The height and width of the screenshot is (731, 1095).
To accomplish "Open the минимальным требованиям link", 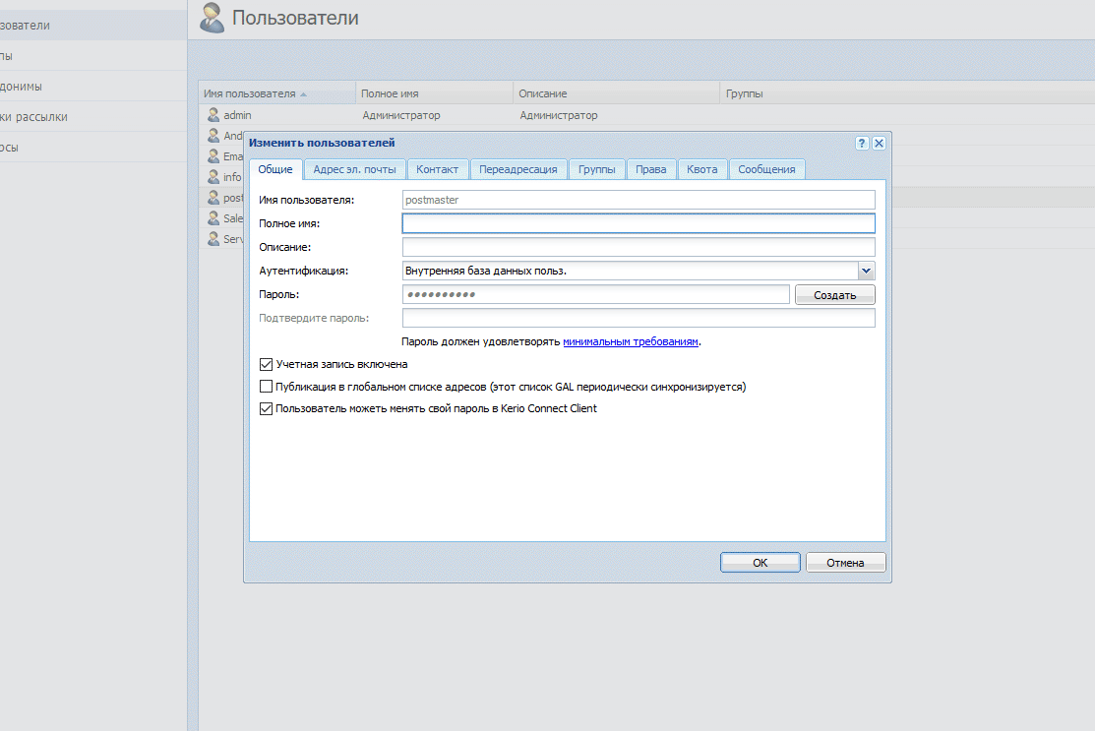I will [x=631, y=341].
